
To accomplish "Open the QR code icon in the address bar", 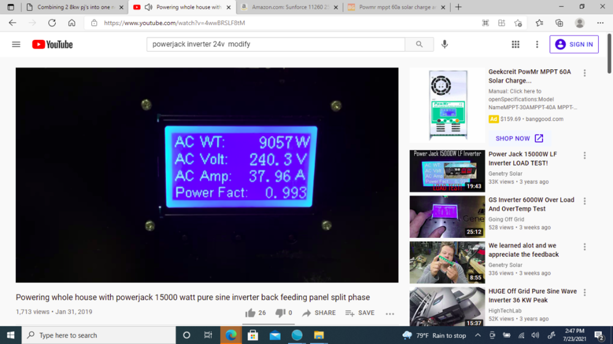I will (x=485, y=23).
